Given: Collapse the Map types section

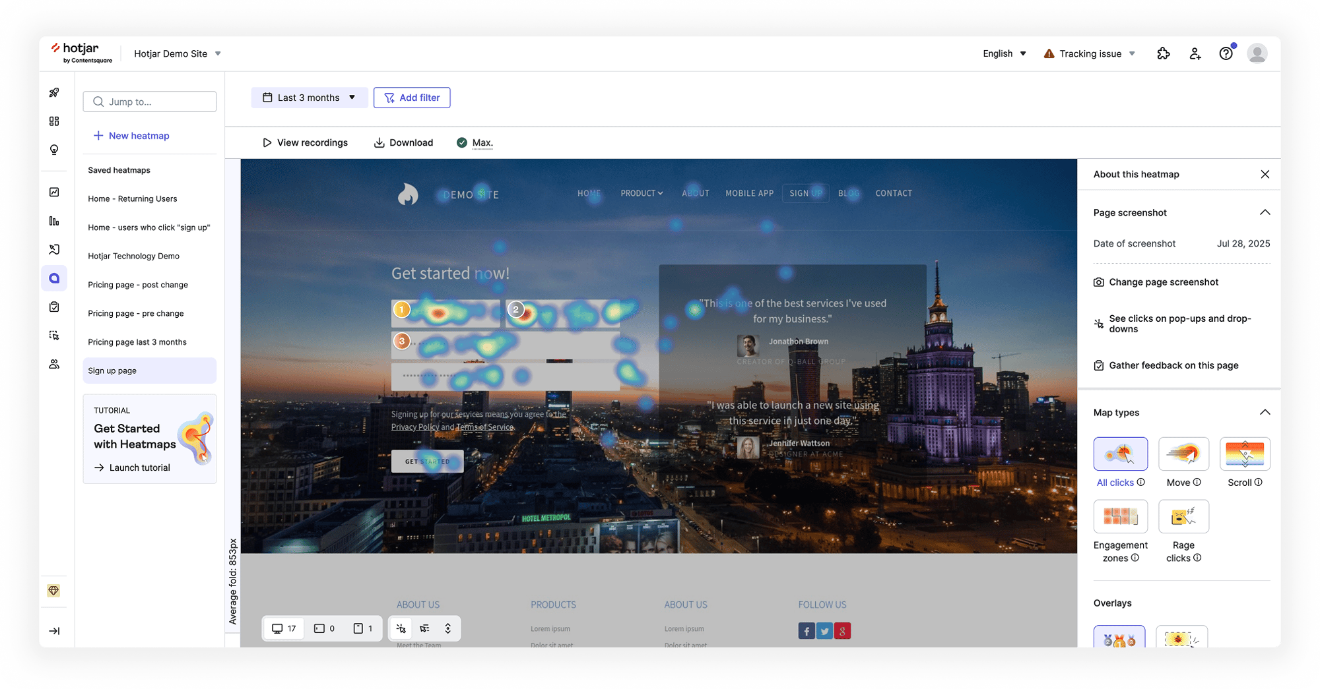Looking at the screenshot, I should click(x=1265, y=413).
